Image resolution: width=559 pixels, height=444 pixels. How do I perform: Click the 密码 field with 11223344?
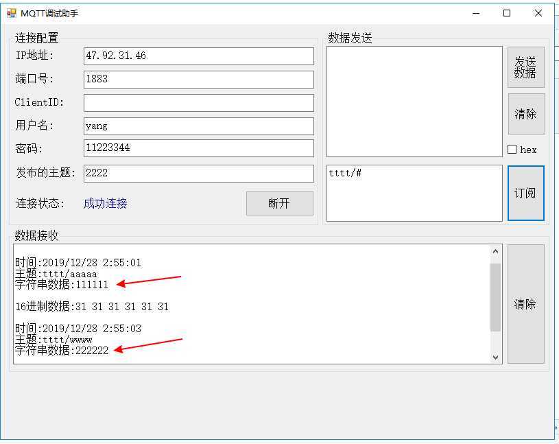(199, 148)
